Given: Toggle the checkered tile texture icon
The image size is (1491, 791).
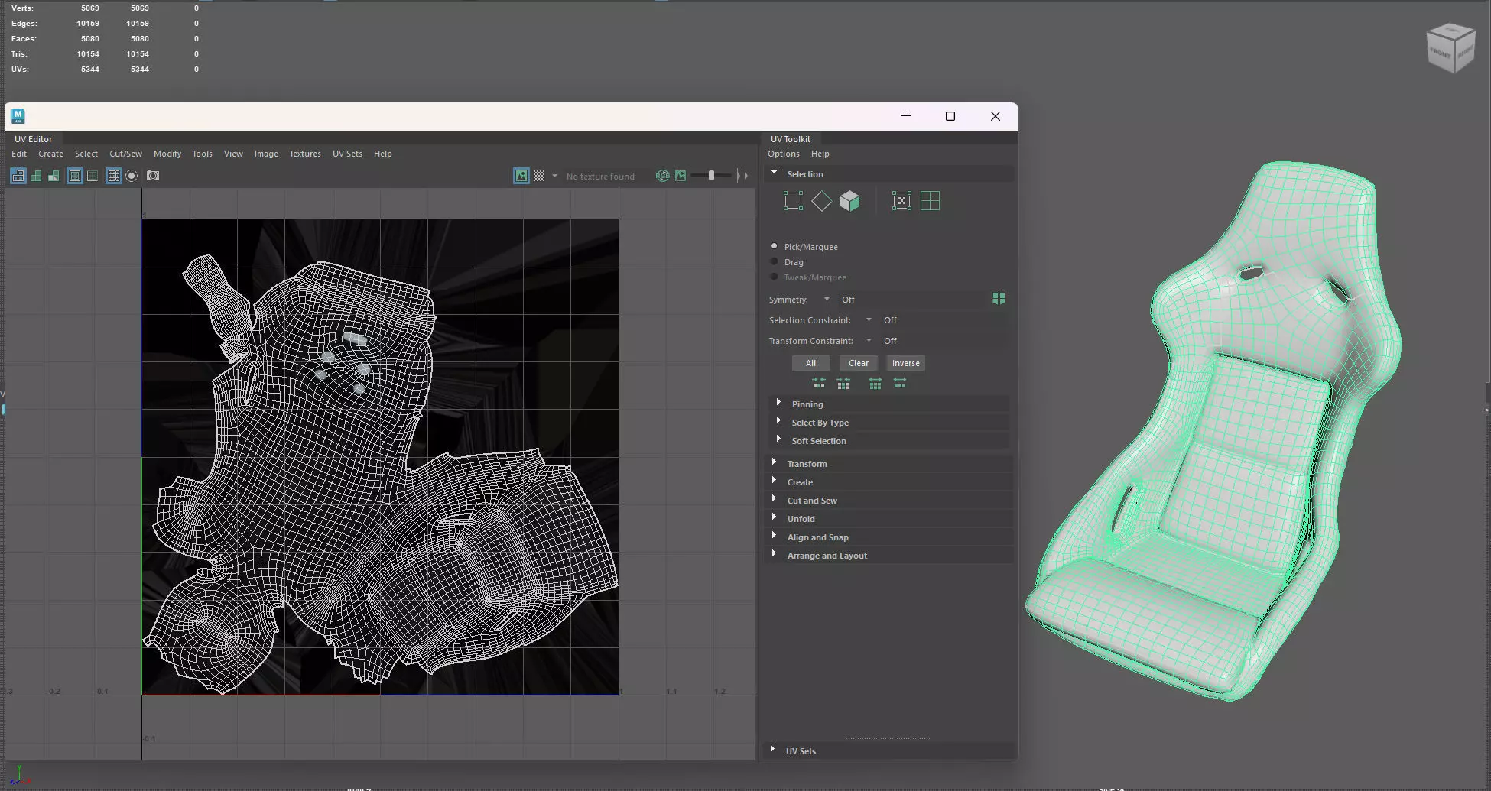Looking at the screenshot, I should tap(539, 176).
